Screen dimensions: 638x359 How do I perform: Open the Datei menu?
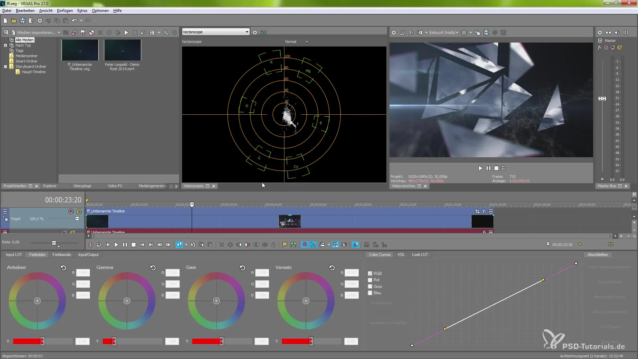click(x=7, y=11)
